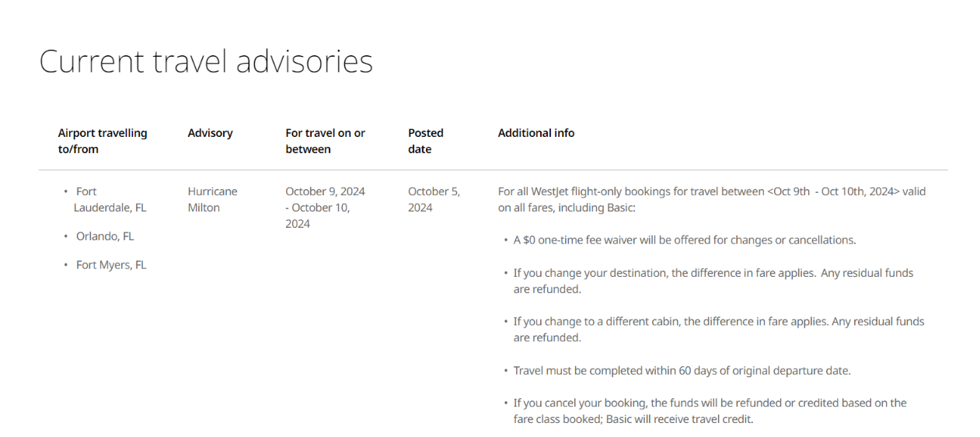Click the Fort Lauderdale, FL list item
This screenshot has width=980, height=437.
[109, 200]
